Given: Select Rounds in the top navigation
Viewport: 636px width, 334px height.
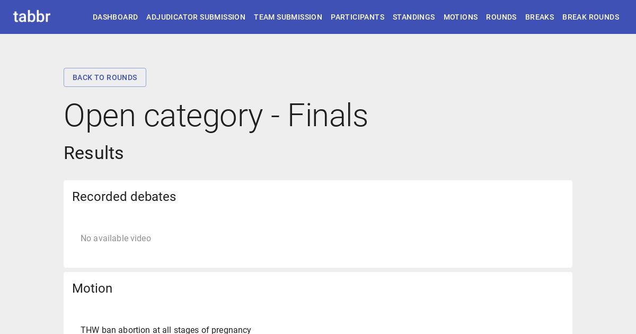Looking at the screenshot, I should pos(501,17).
